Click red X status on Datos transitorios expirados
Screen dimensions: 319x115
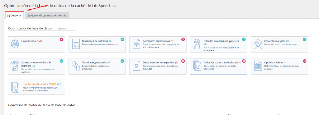183,61
